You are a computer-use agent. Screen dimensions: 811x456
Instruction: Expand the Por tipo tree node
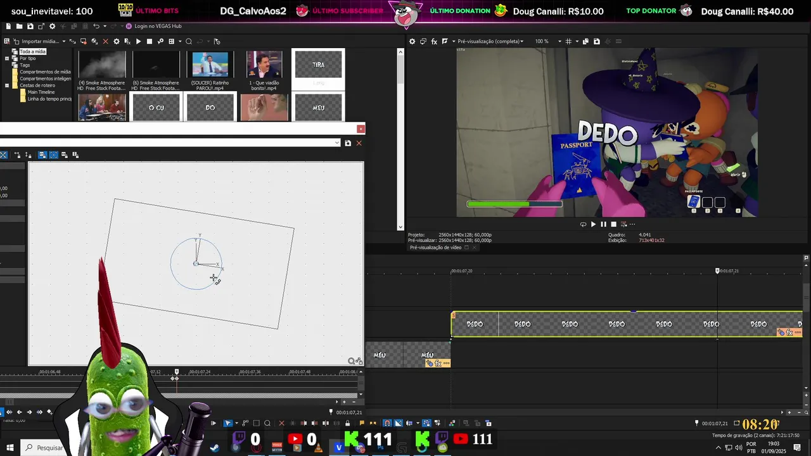[7, 58]
